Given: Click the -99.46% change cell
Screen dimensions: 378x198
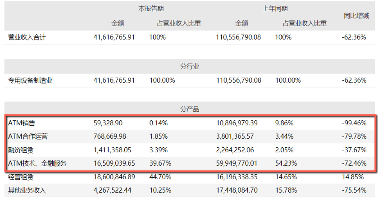Looking at the screenshot, I should pyautogui.click(x=353, y=123).
